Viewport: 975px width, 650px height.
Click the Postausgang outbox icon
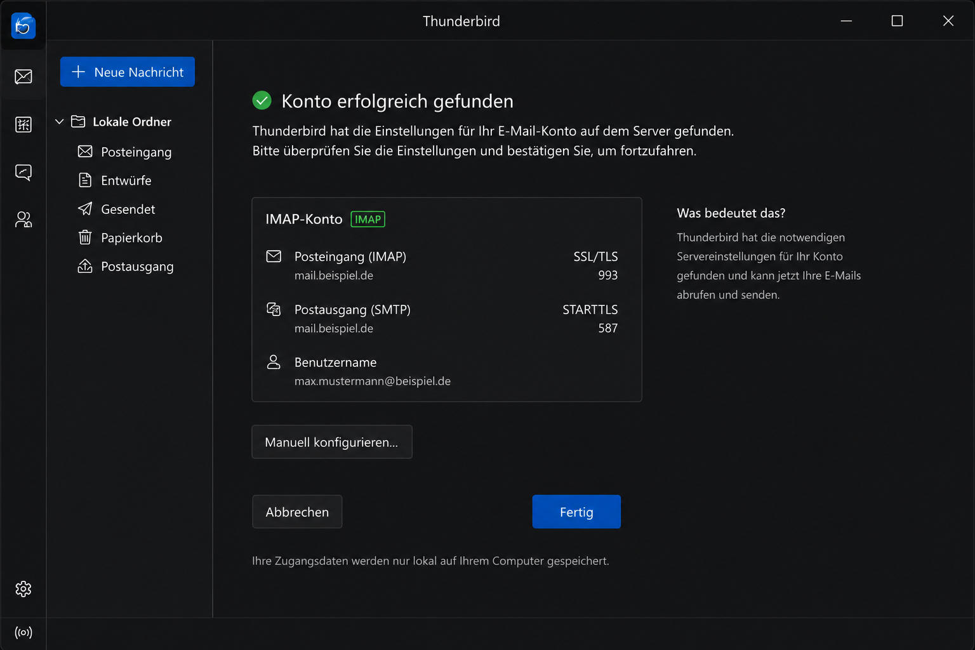point(85,266)
